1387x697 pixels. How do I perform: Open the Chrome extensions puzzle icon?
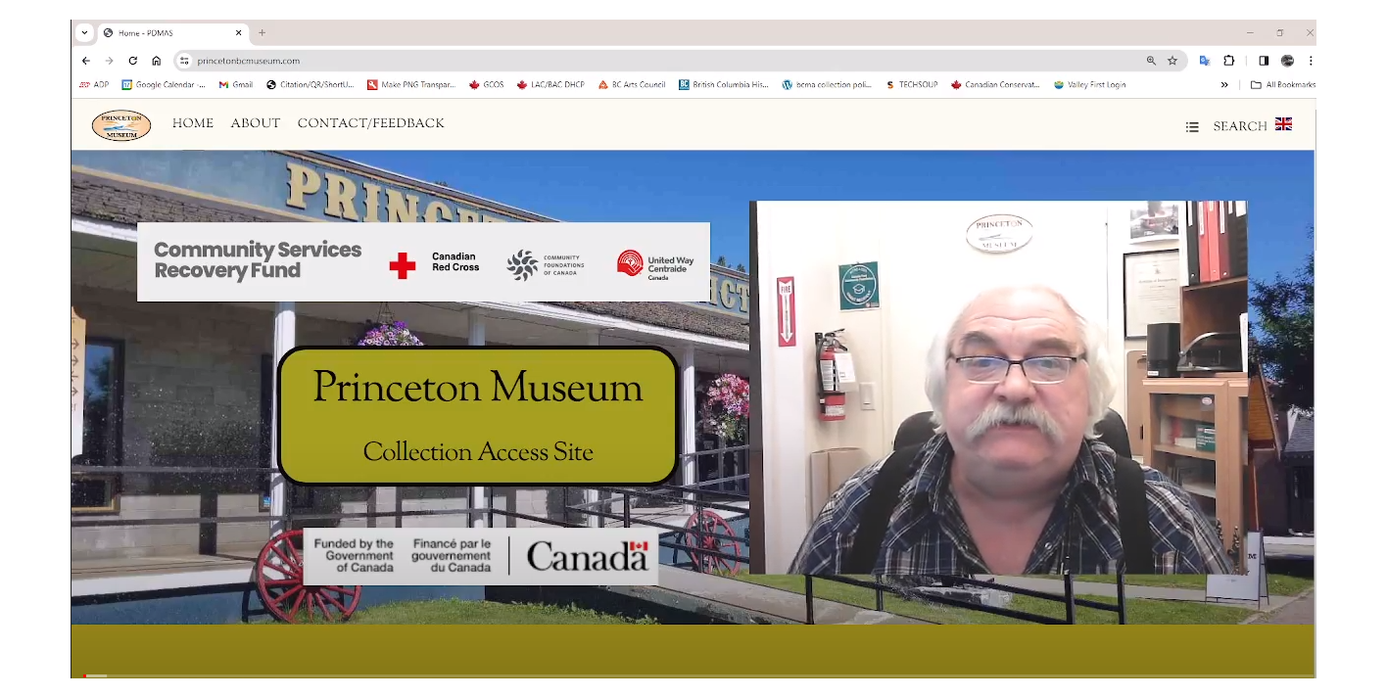point(1228,60)
